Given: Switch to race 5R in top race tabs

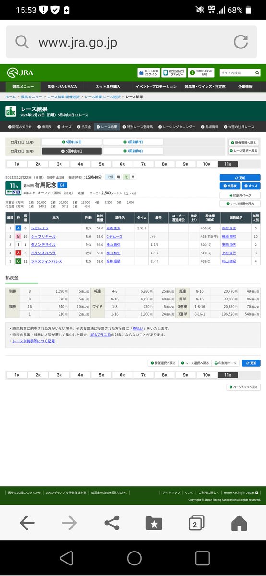Looking at the screenshot, I should 101,164.
